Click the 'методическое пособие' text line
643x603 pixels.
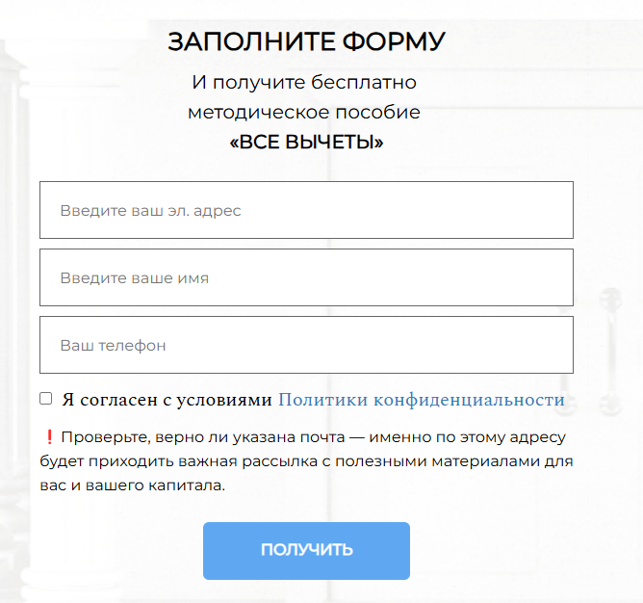(x=304, y=112)
